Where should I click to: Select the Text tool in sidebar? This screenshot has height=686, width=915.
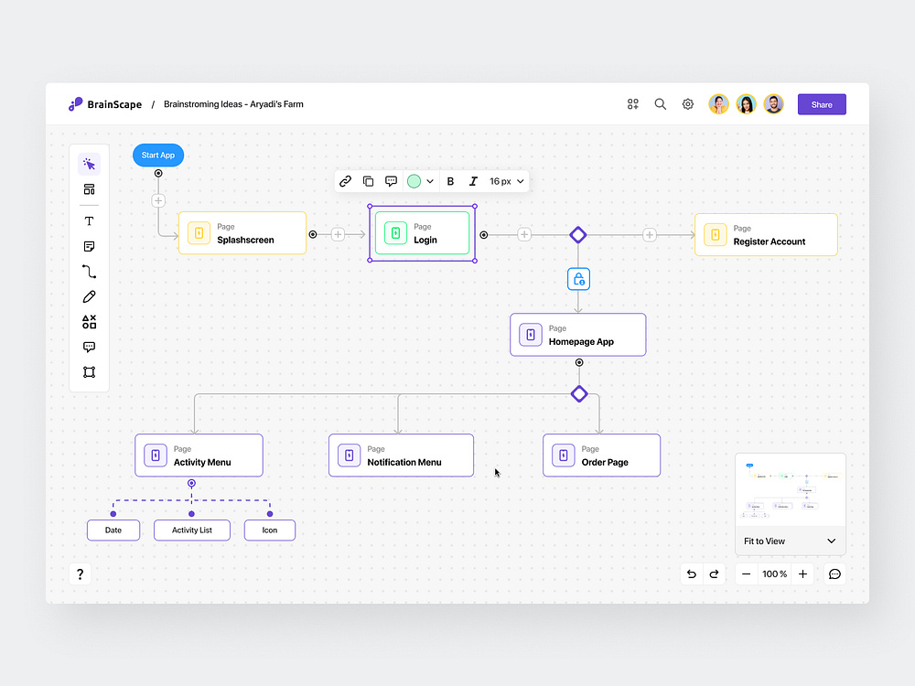click(x=89, y=220)
